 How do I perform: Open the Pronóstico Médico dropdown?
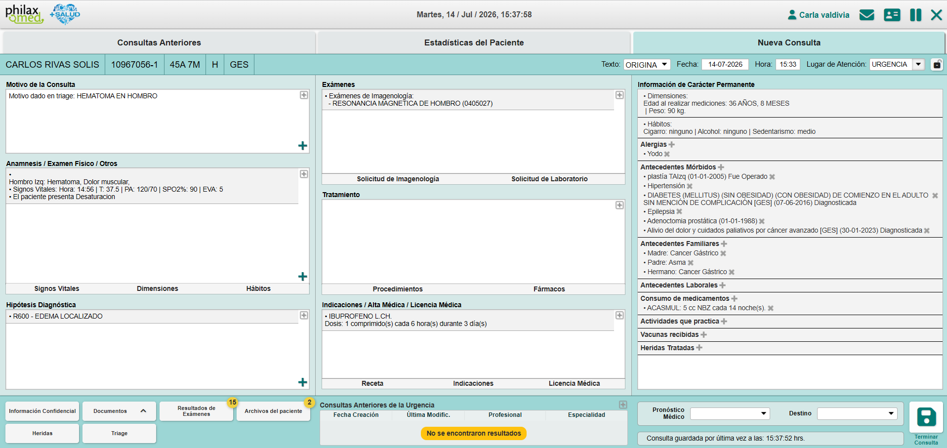(730, 413)
